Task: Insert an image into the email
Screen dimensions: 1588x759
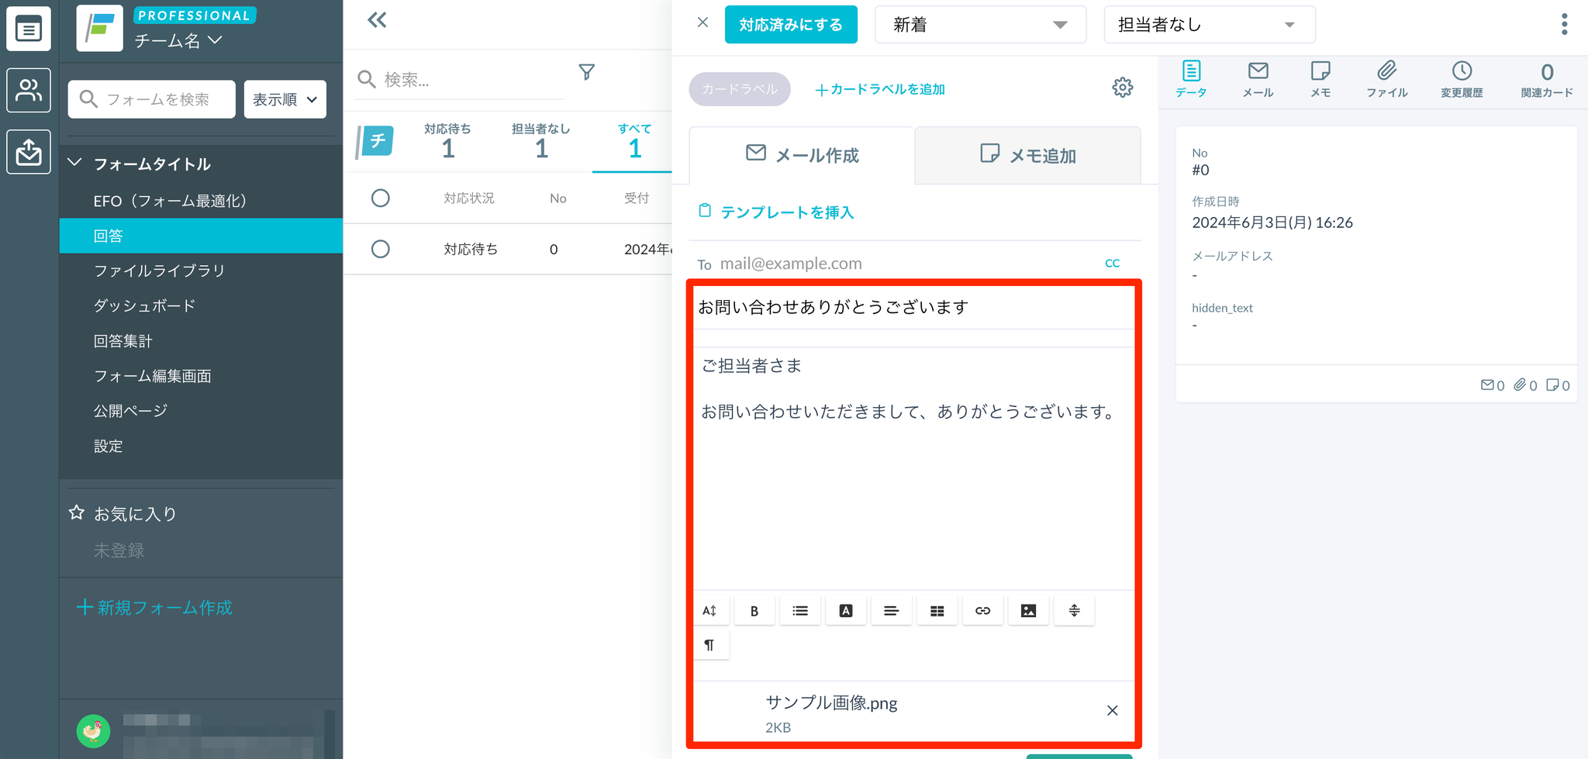Action: click(1029, 611)
